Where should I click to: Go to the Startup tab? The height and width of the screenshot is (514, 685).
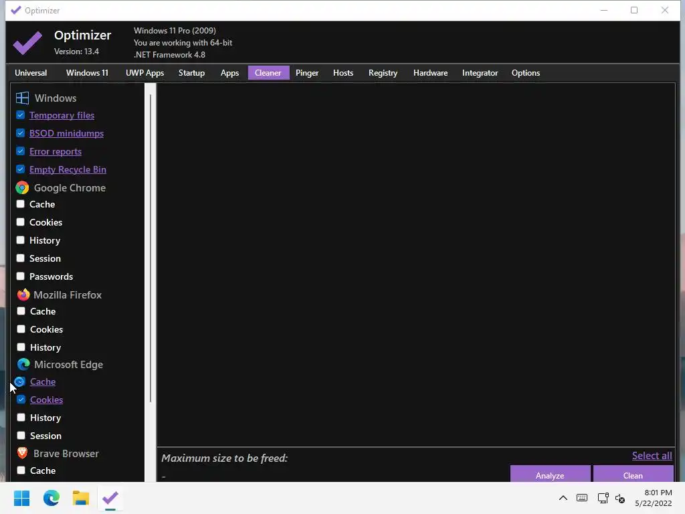click(191, 73)
